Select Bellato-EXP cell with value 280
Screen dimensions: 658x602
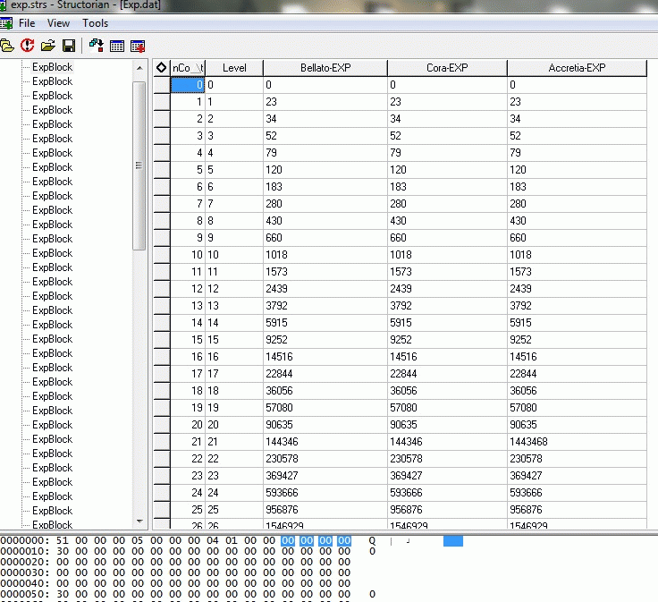(325, 204)
